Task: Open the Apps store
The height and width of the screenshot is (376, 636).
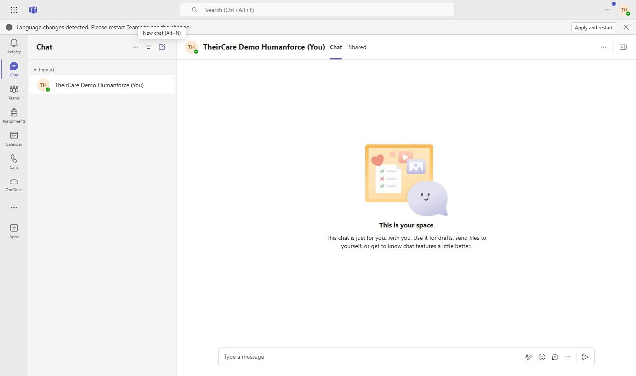Action: [14, 231]
